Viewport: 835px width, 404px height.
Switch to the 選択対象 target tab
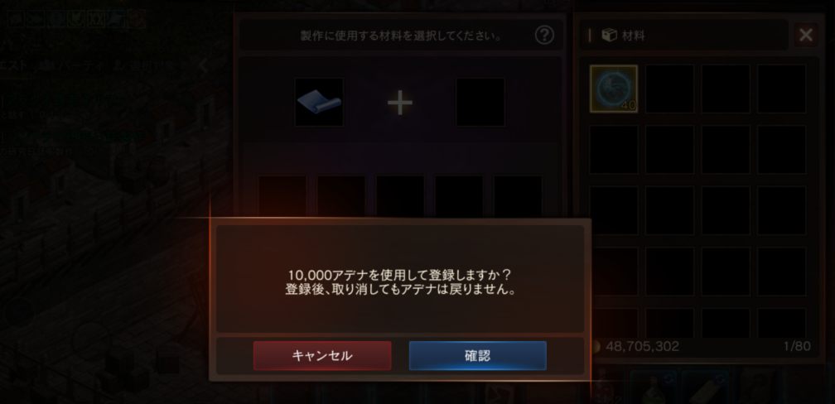142,66
